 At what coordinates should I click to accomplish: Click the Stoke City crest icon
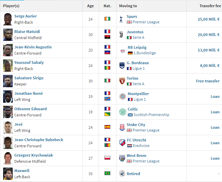click(x=122, y=127)
